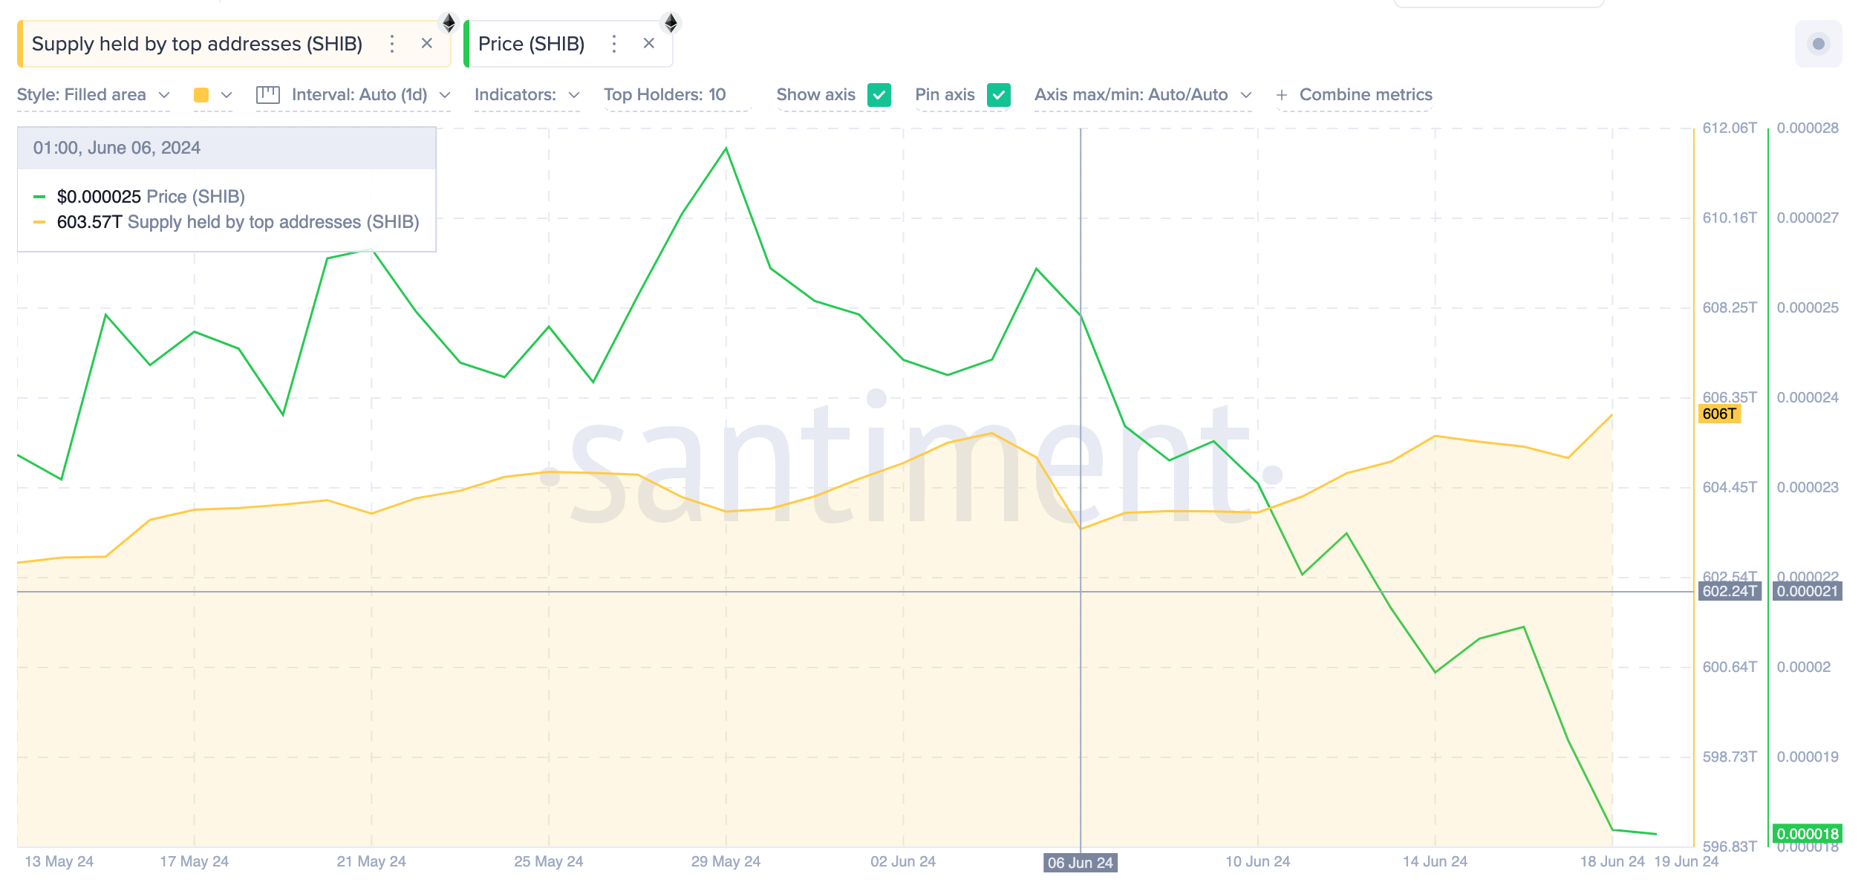Expand the Interval: Auto (1d) dropdown

(368, 94)
